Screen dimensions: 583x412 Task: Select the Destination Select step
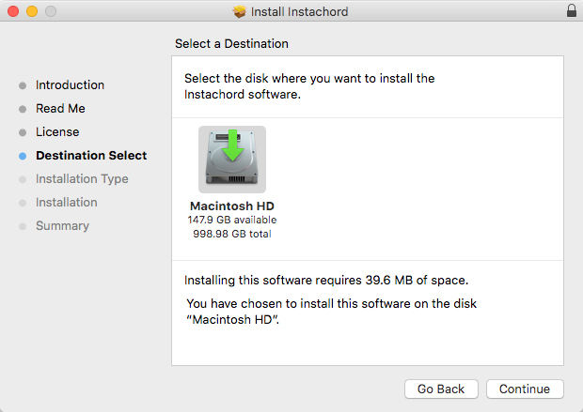click(91, 156)
